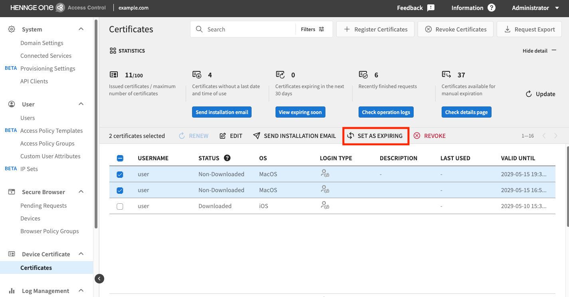Click the manual expiration statistic icon

click(446, 75)
